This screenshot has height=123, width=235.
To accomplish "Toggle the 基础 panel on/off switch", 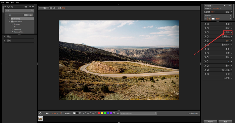I will click(205, 24).
